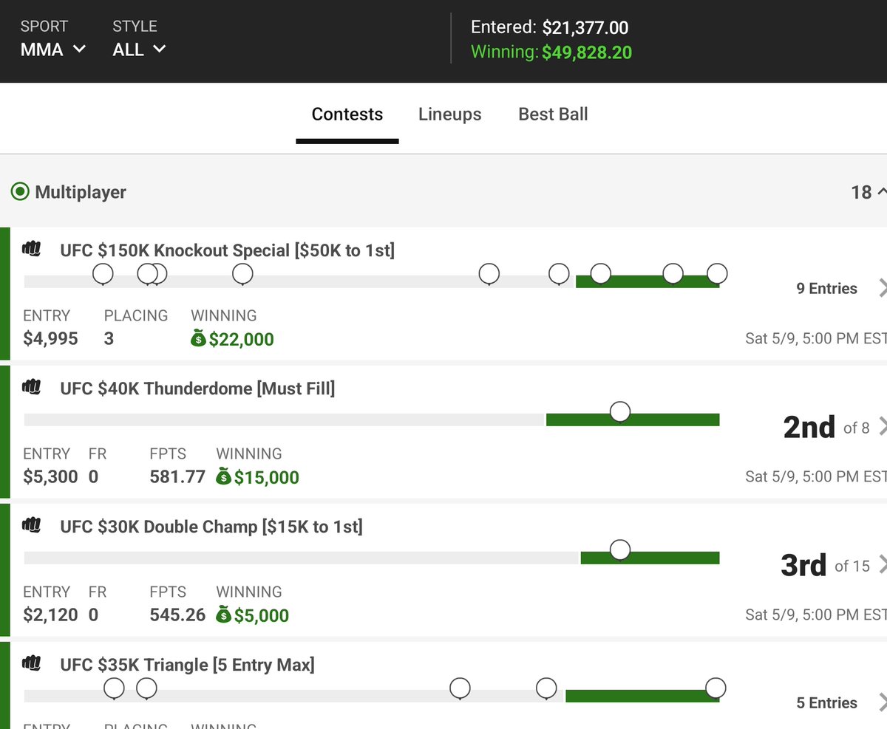Screen dimensions: 887x729
Task: Click the 3rd of 15 placement text
Action: pyautogui.click(x=825, y=566)
